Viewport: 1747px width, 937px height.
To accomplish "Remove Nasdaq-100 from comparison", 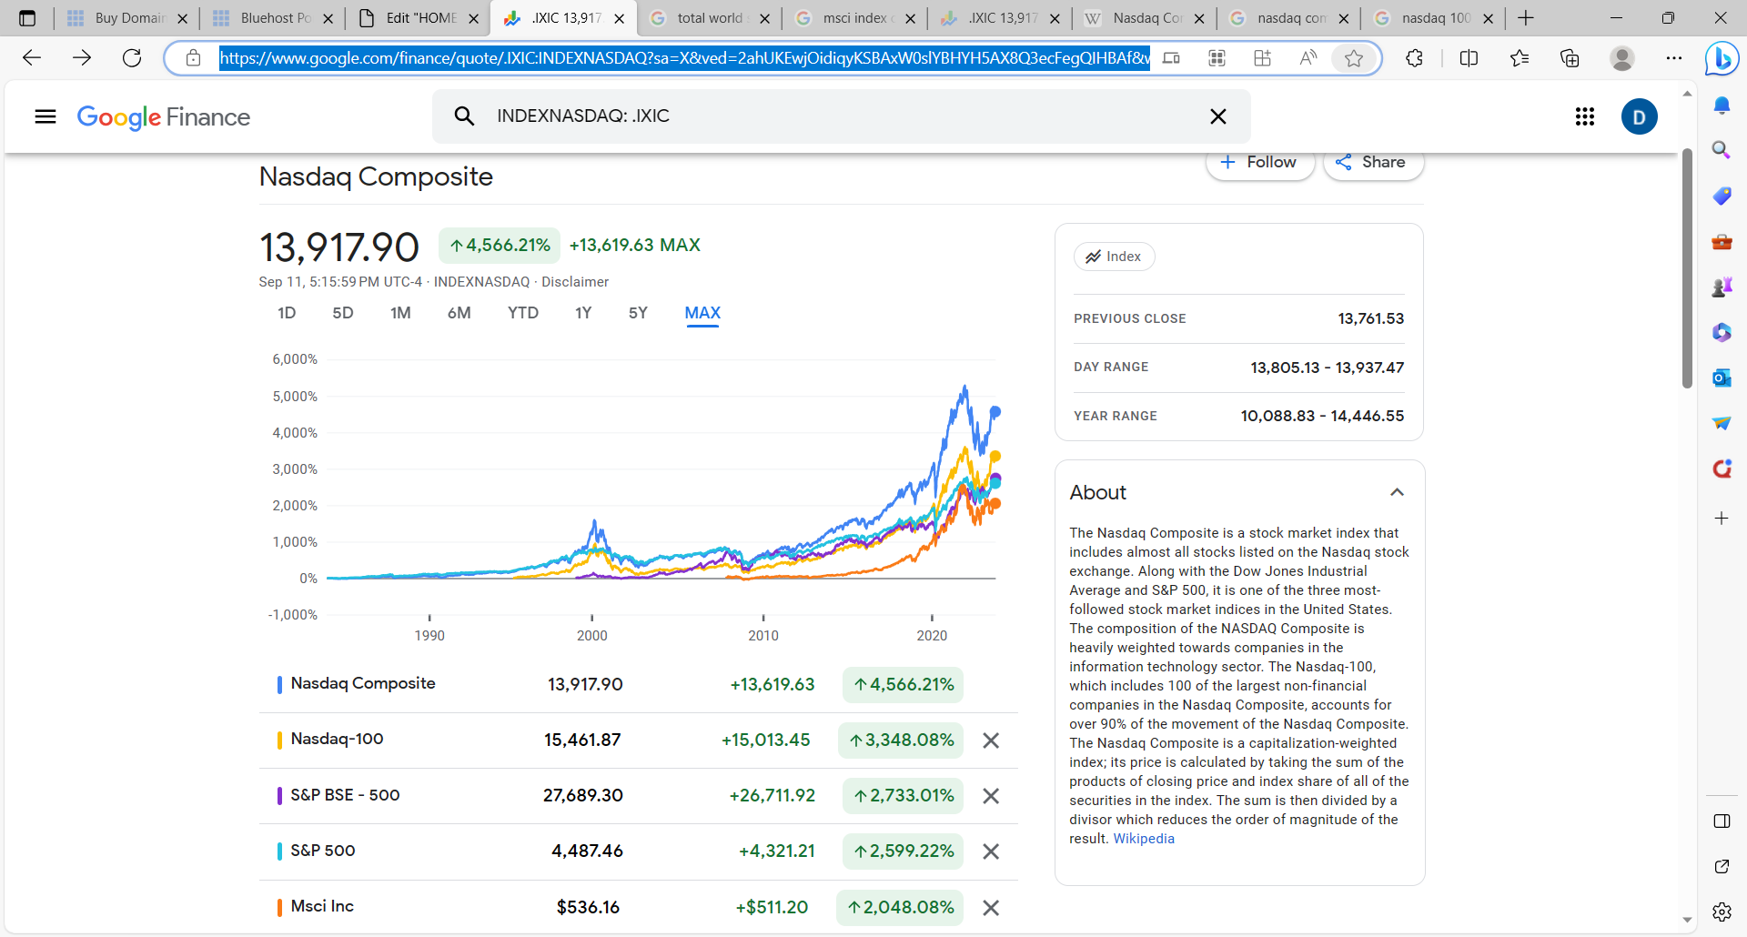I will (x=991, y=741).
